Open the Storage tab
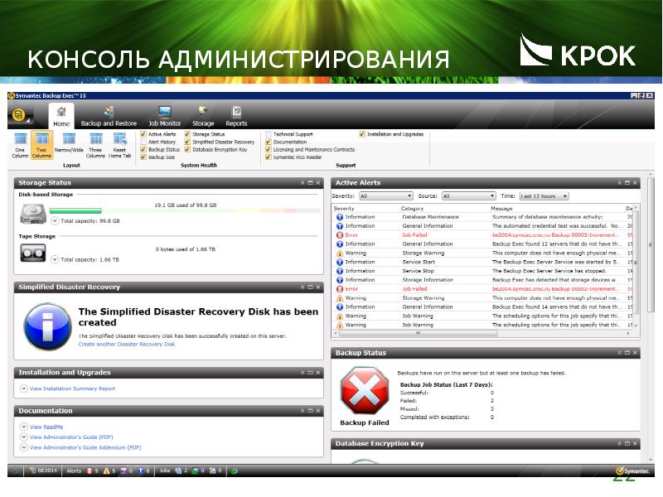 (x=203, y=117)
